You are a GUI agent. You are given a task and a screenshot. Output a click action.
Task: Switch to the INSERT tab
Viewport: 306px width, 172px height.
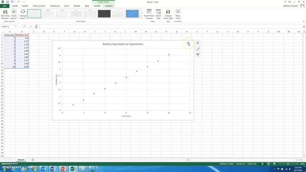[x=25, y=6]
